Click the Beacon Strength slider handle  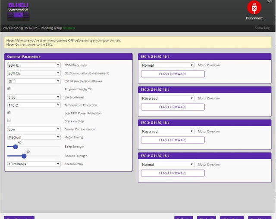[24, 156]
